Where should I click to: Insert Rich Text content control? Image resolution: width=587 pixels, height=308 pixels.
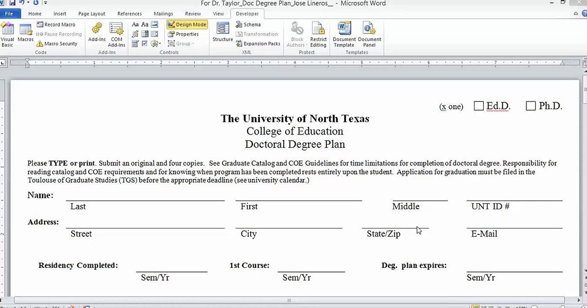point(135,24)
